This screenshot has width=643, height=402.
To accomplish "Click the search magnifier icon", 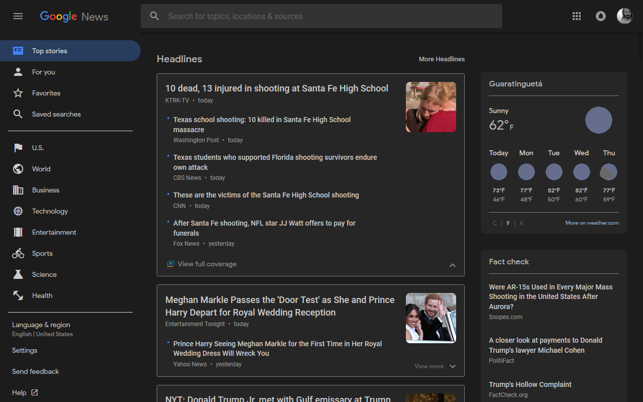I will point(155,16).
